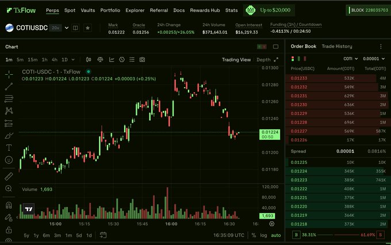The image size is (391, 245).
Task: Go to the Spot menu item
Action: 70,10
